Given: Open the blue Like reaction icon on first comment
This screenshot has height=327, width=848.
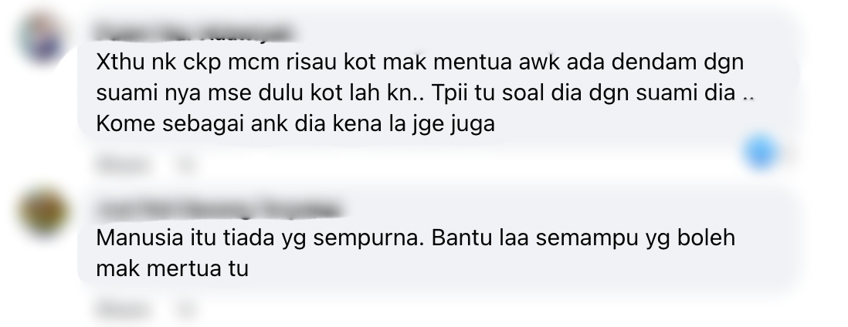Looking at the screenshot, I should pos(761,153).
